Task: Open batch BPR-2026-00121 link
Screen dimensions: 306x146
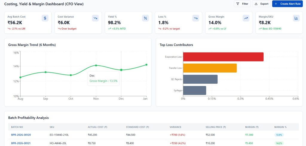Action: (x=21, y=143)
